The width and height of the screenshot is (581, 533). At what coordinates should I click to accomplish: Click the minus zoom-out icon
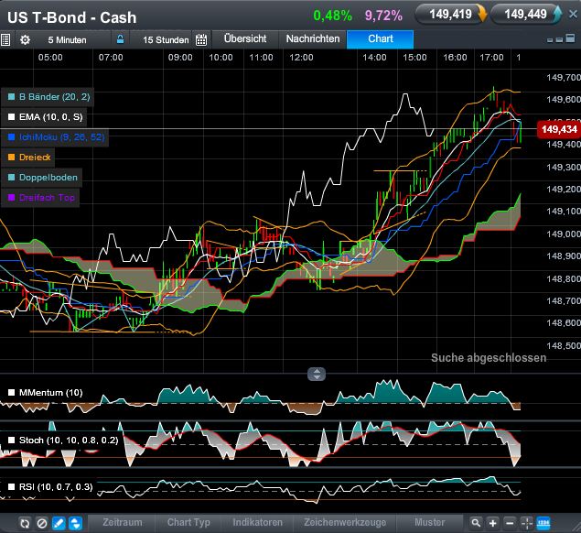510,523
